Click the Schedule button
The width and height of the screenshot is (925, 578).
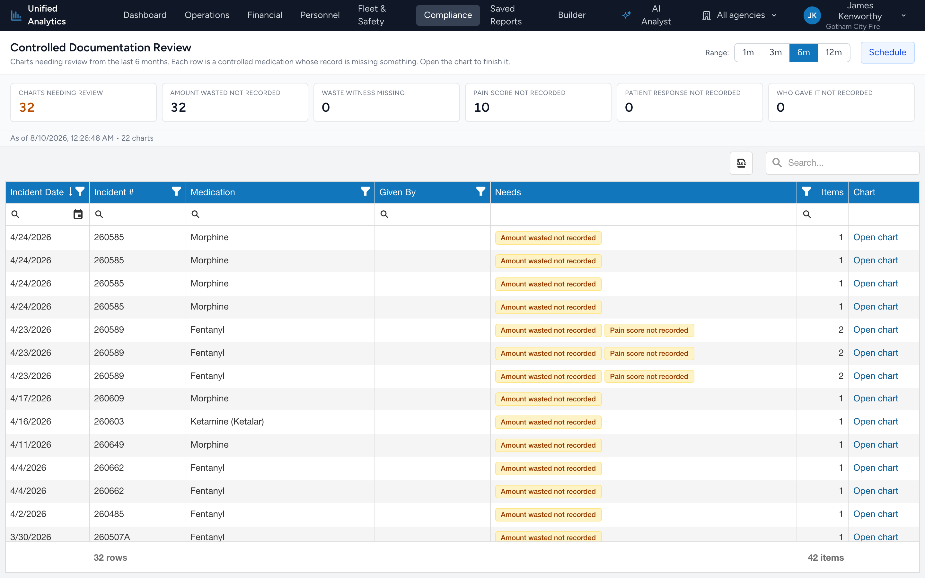pyautogui.click(x=887, y=52)
